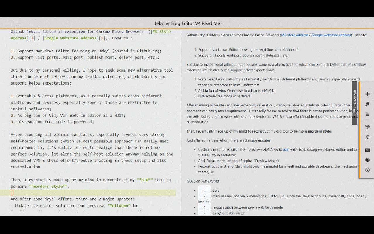This screenshot has width=374, height=234.
Task: Select 'Support list posts' line in preview
Action: point(243,55)
